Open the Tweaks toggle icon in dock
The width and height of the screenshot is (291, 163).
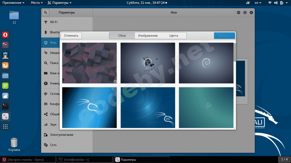coord(5,116)
